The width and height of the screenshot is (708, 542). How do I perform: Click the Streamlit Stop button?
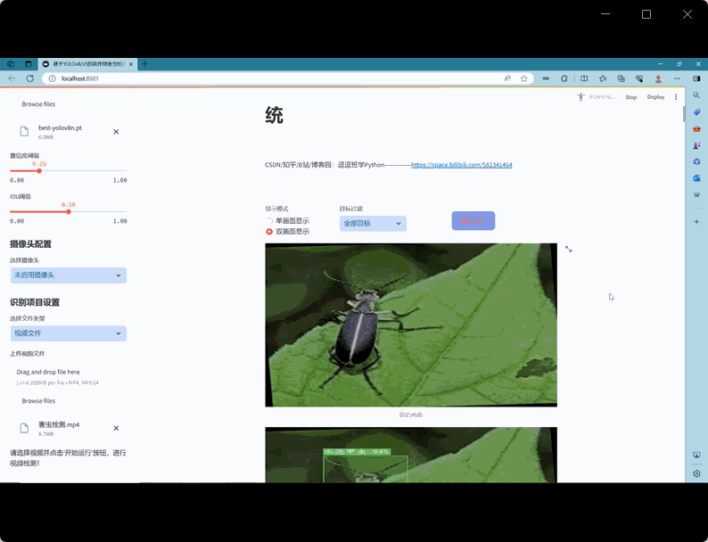click(x=630, y=97)
